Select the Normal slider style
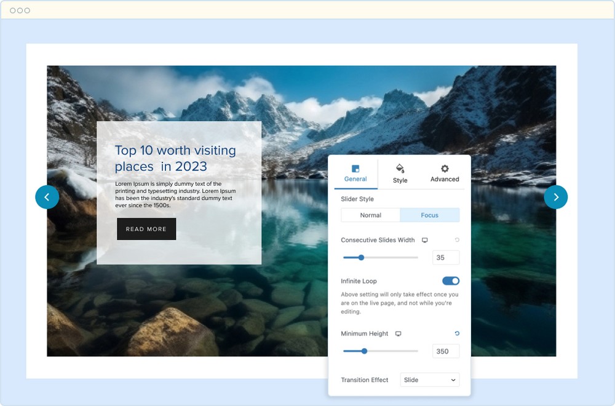This screenshot has height=406, width=615. click(x=371, y=215)
